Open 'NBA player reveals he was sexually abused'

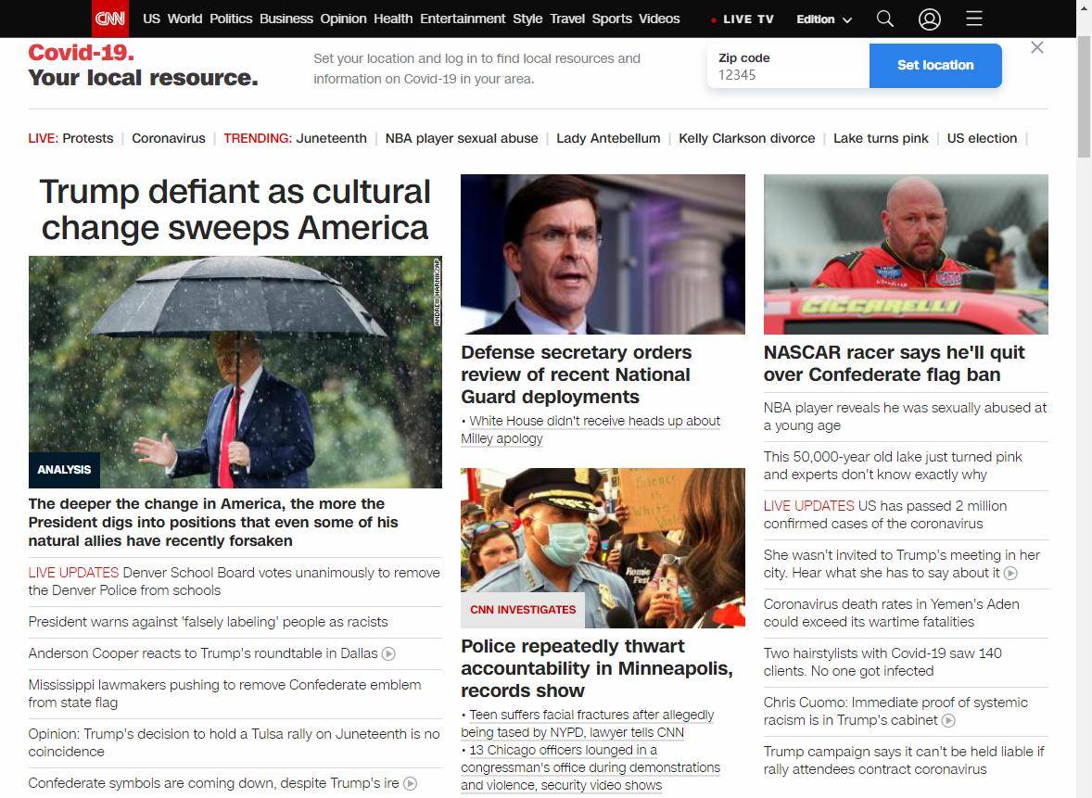906,416
